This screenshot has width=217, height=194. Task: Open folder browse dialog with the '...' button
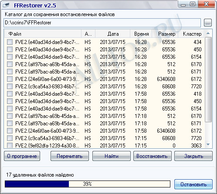point(208,23)
